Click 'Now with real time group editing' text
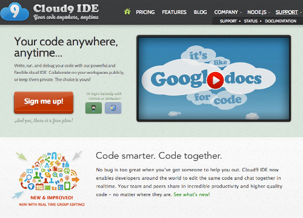The image size is (303, 218). coord(52,205)
